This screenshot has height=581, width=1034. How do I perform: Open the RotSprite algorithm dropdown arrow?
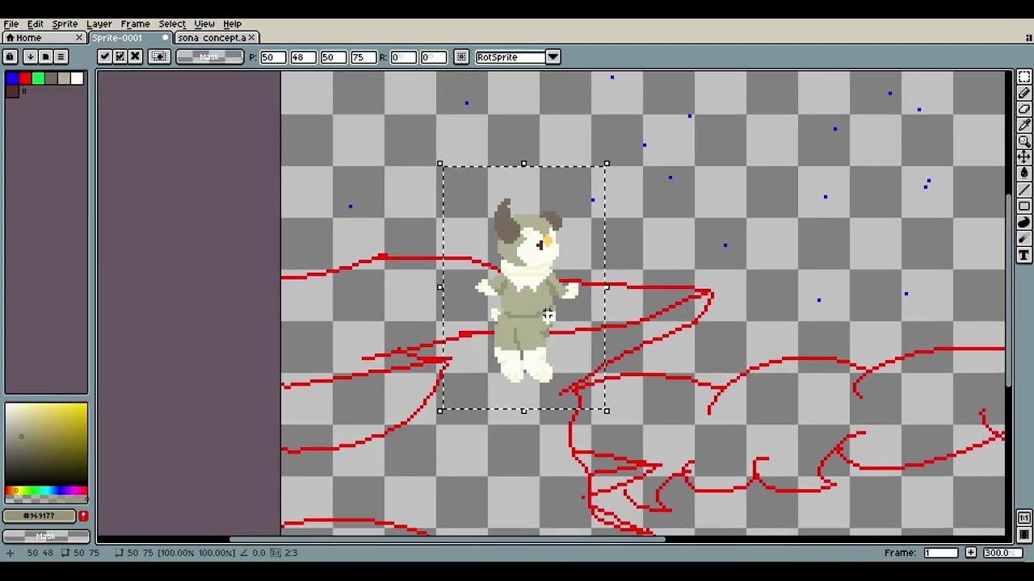553,57
